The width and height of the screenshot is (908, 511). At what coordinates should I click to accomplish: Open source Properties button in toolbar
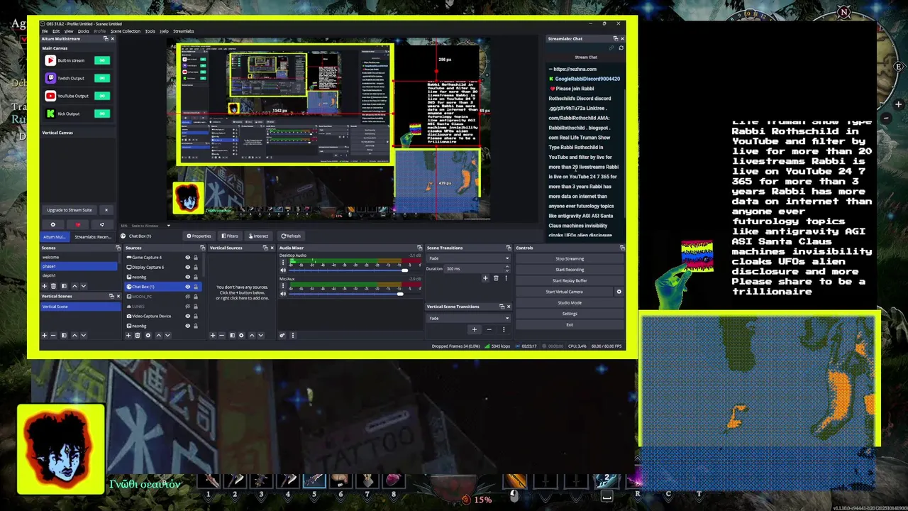[x=199, y=236]
